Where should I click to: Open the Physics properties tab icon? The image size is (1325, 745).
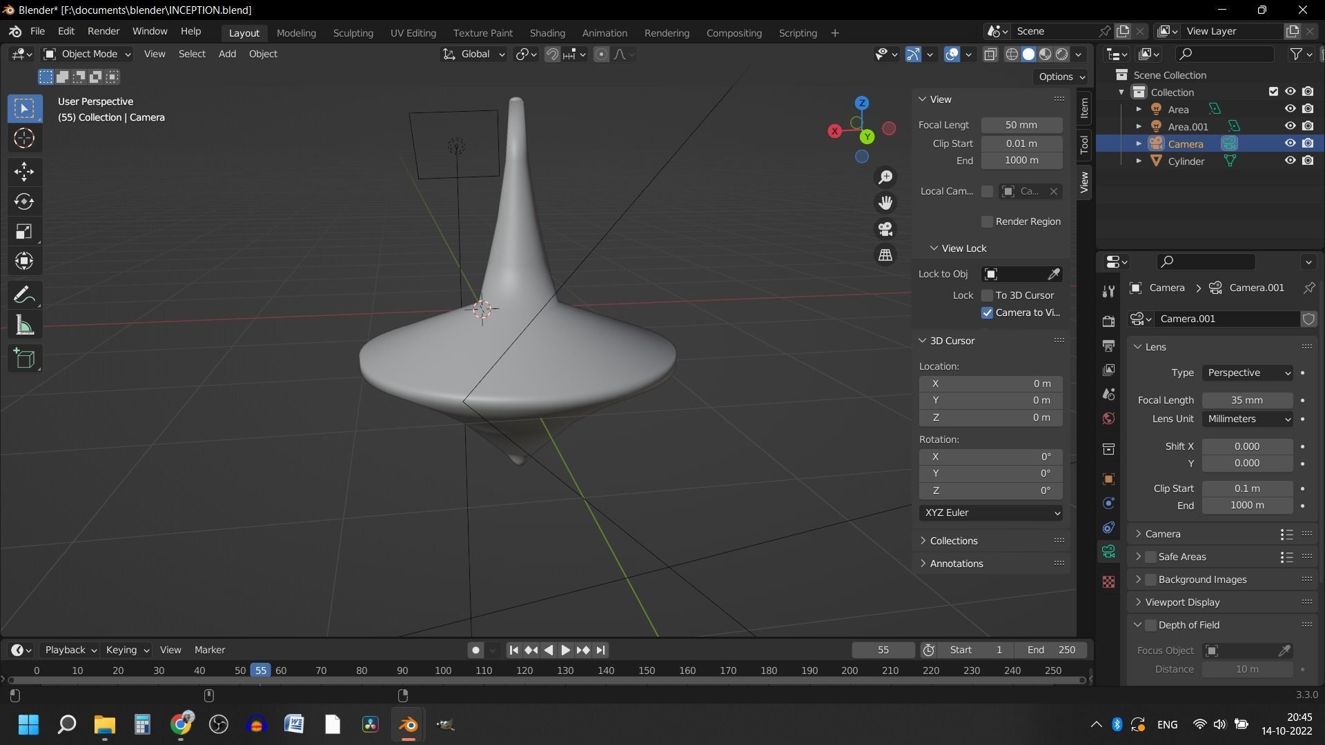1108,503
